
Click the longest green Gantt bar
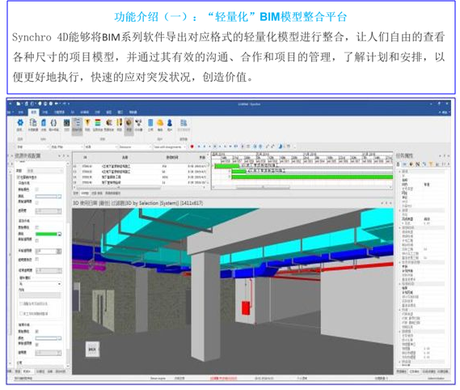(x=312, y=177)
